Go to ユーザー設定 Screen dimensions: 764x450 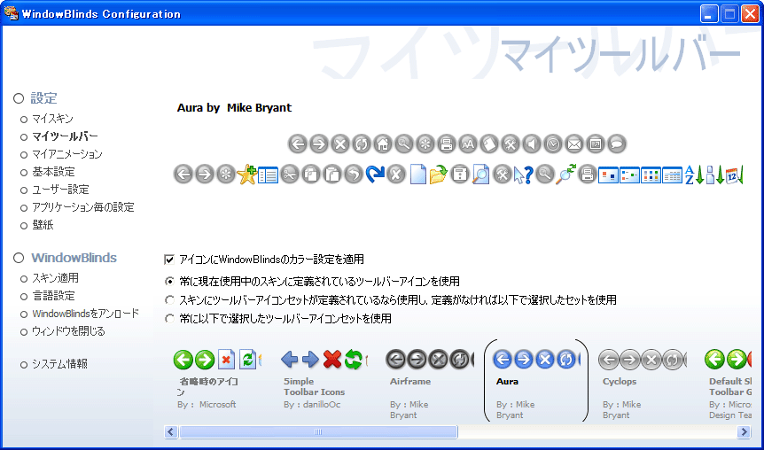(60, 190)
